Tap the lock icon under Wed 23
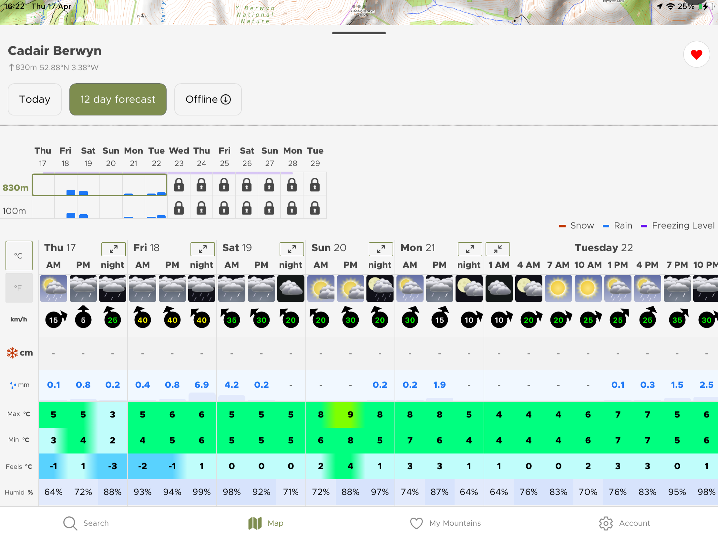Image resolution: width=718 pixels, height=538 pixels. pyautogui.click(x=179, y=184)
